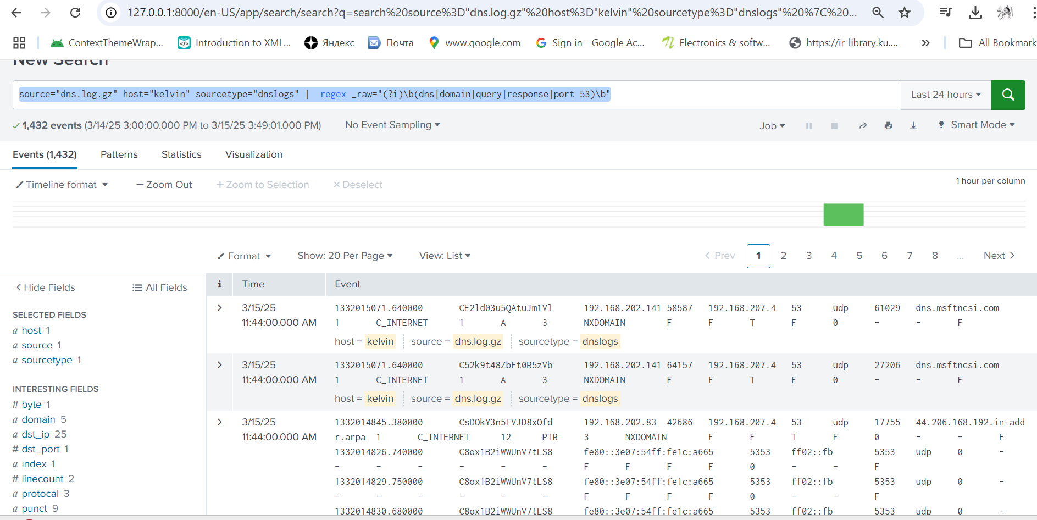Open the Format dropdown above results

244,256
